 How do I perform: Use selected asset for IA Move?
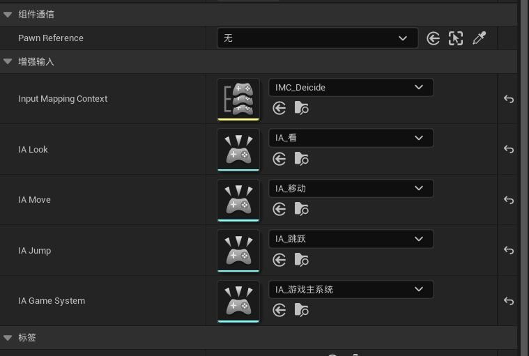coord(279,209)
